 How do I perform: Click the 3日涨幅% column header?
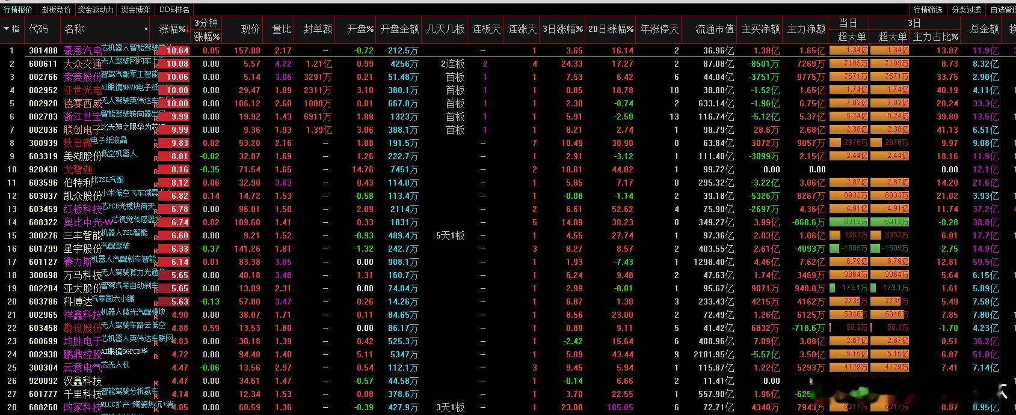pos(562,29)
